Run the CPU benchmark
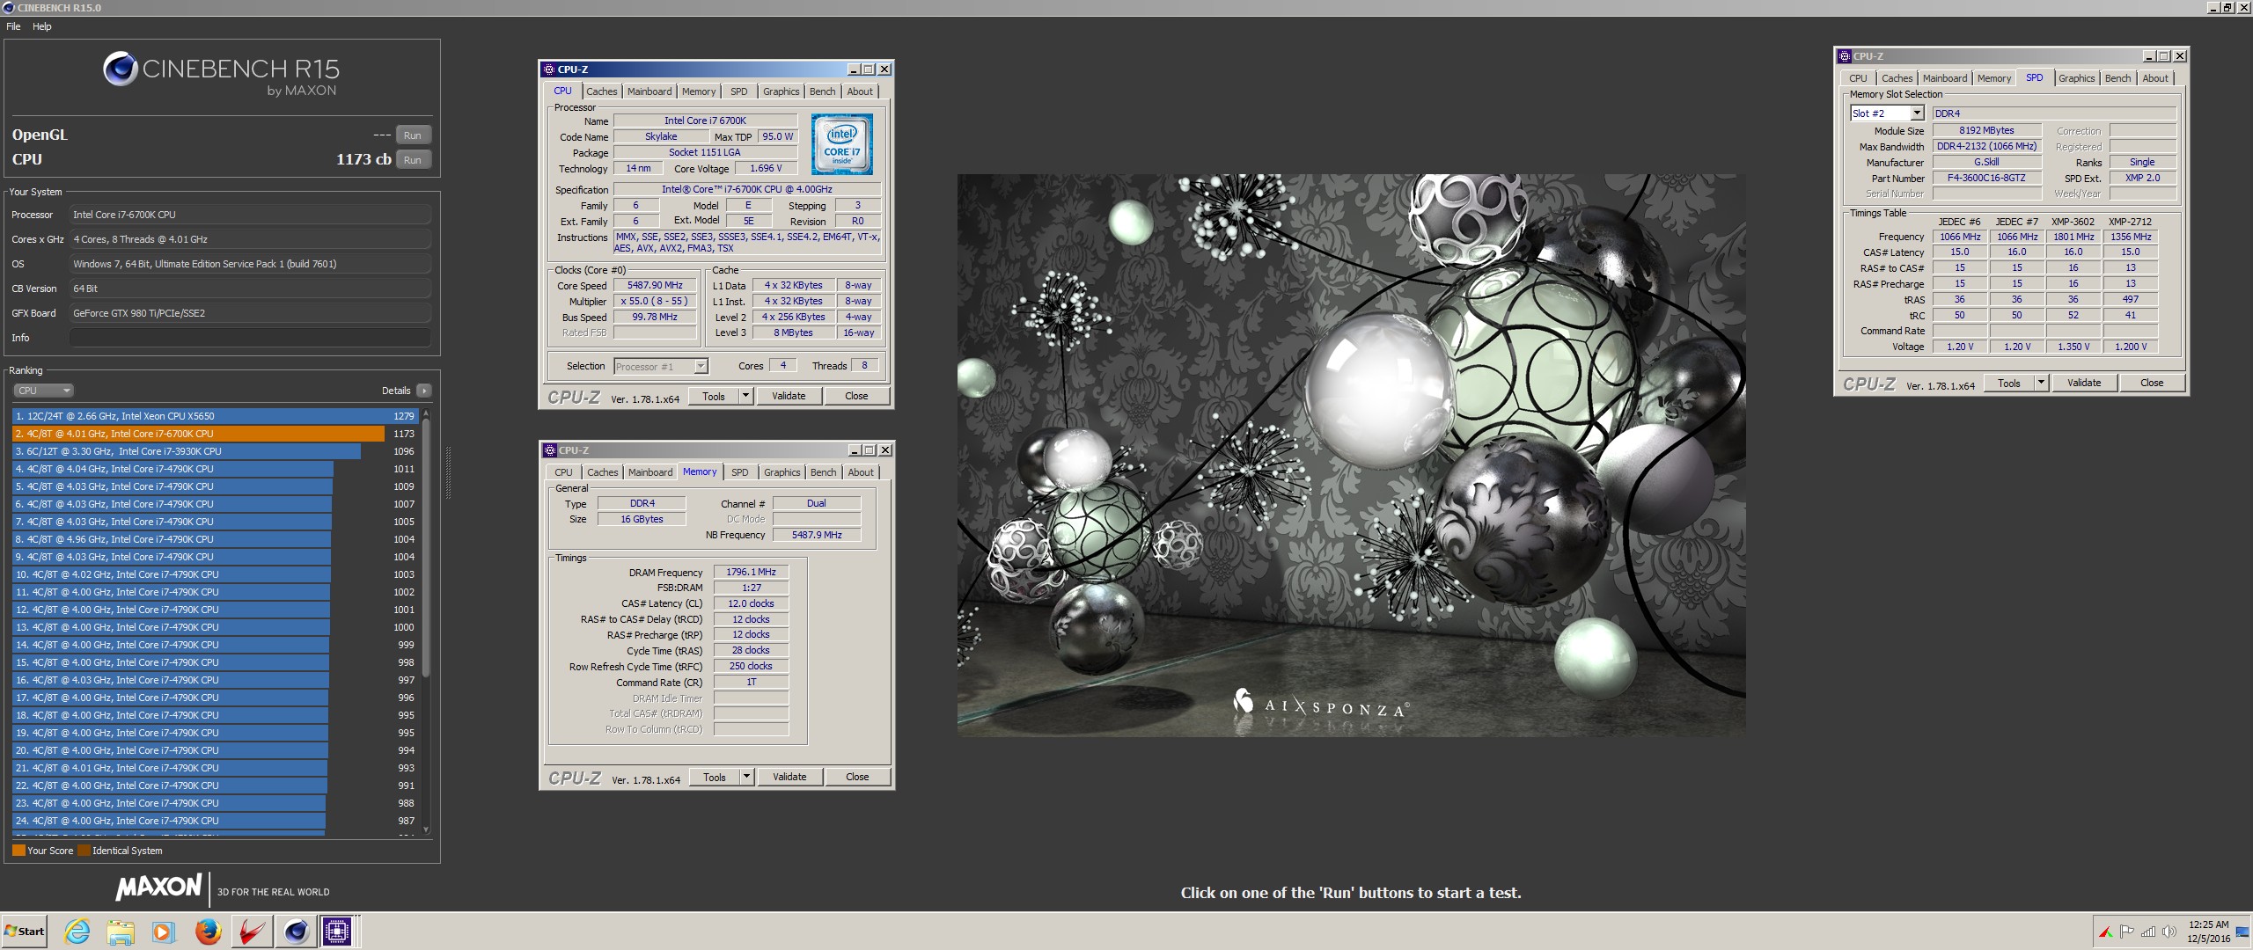The image size is (2253, 950). [x=413, y=160]
